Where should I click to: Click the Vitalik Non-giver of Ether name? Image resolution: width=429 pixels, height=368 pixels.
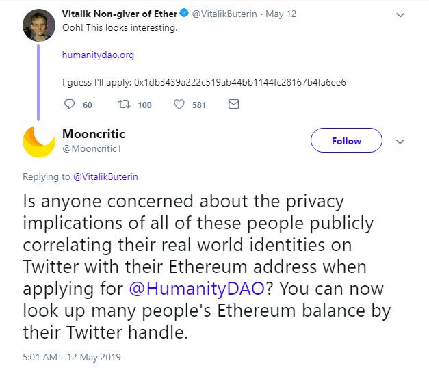point(119,14)
